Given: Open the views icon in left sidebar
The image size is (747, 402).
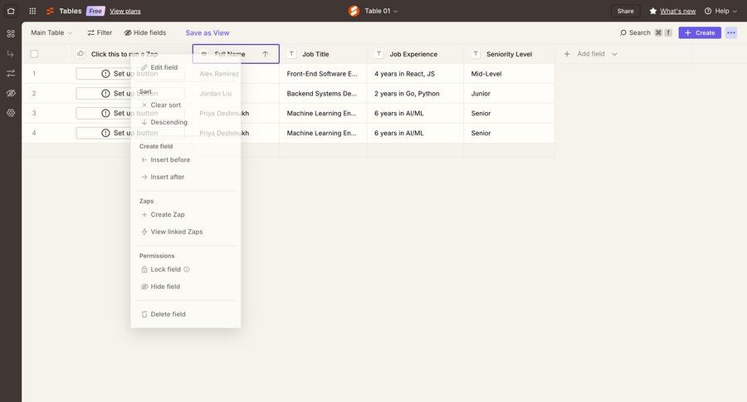Looking at the screenshot, I should pos(11,33).
